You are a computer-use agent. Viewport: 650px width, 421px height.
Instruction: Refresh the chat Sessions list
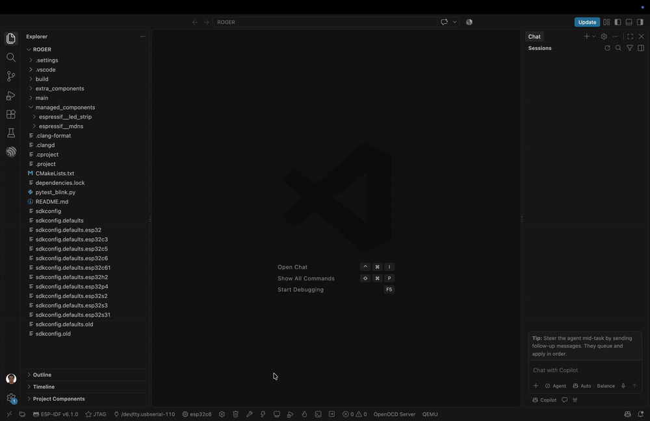(607, 48)
